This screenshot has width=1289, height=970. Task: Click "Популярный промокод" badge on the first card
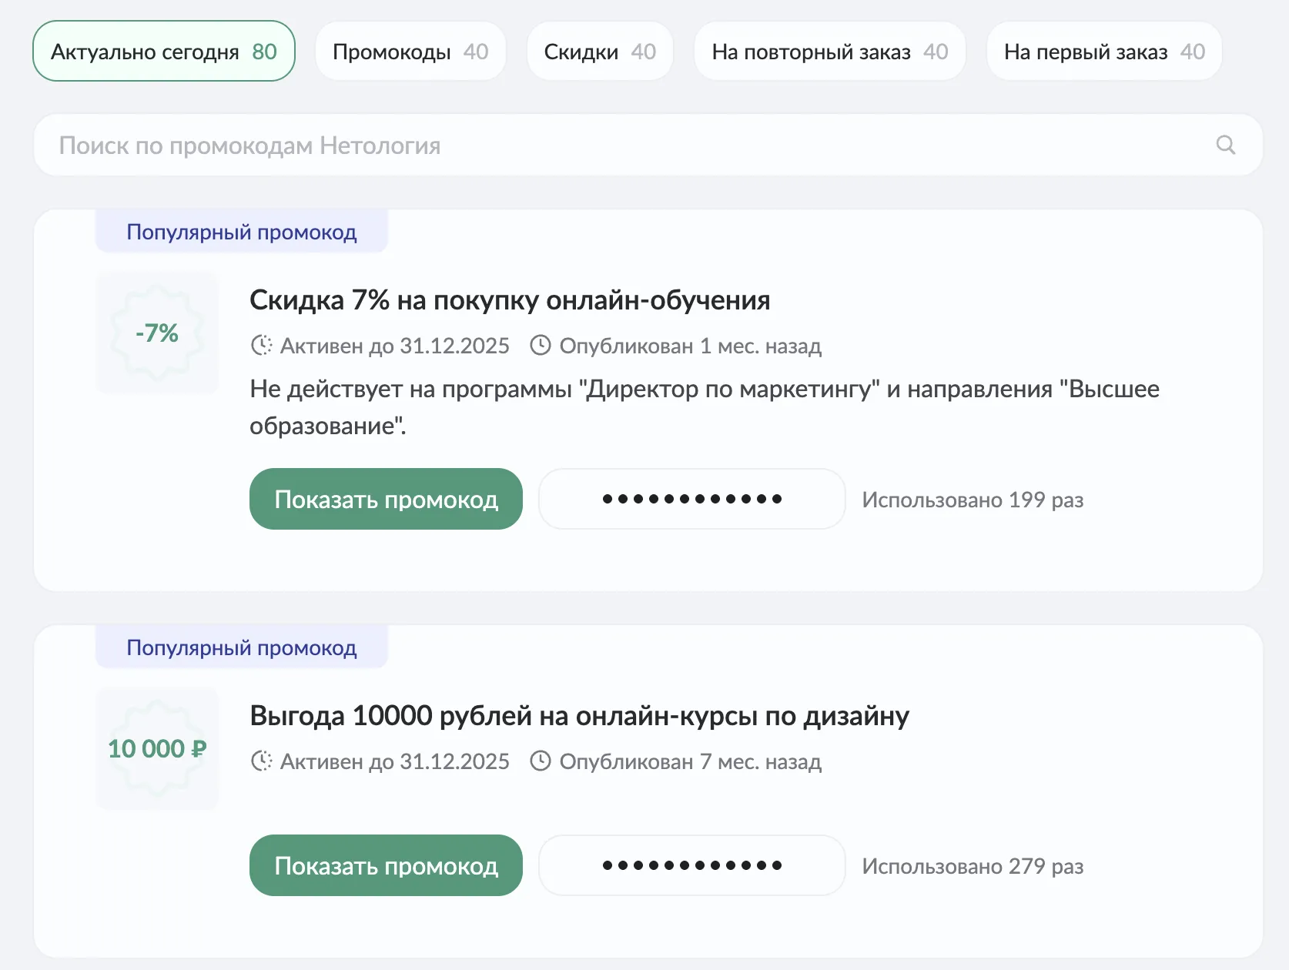pos(241,231)
